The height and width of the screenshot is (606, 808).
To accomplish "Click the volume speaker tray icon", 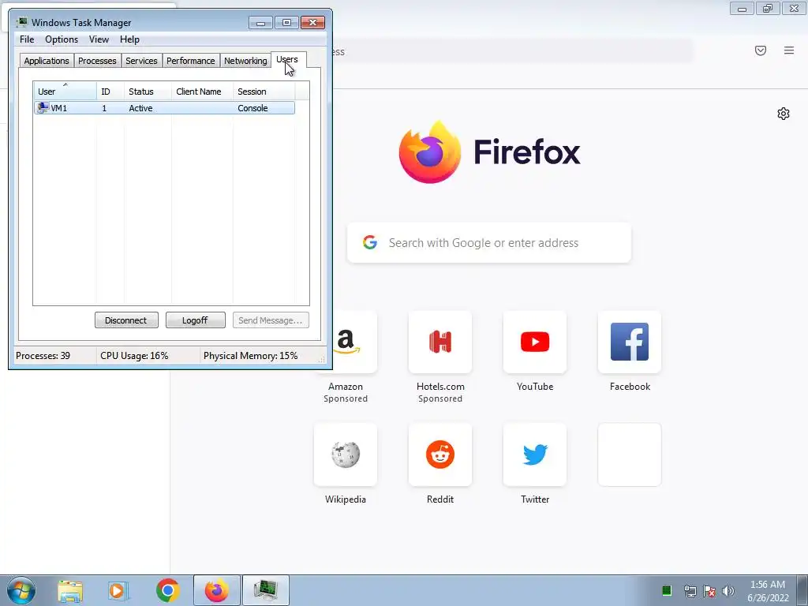I will pyautogui.click(x=728, y=591).
